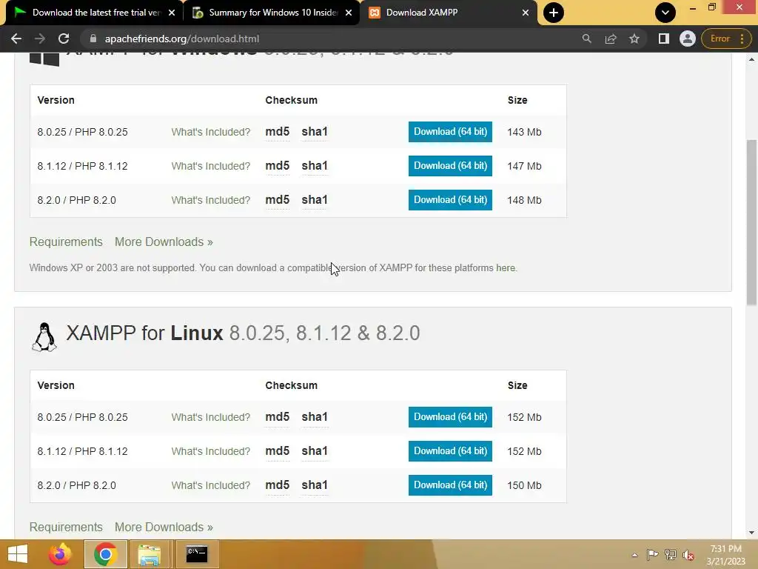The image size is (758, 569).
Task: Open the Chrome profile avatar
Action: [687, 39]
